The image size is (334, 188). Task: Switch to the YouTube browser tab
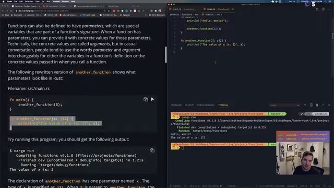(56, 6)
